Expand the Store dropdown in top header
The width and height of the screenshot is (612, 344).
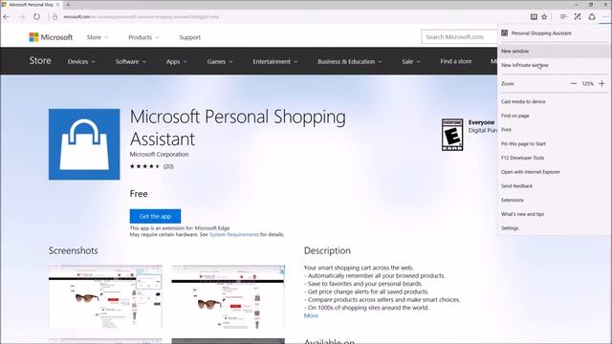coord(98,37)
